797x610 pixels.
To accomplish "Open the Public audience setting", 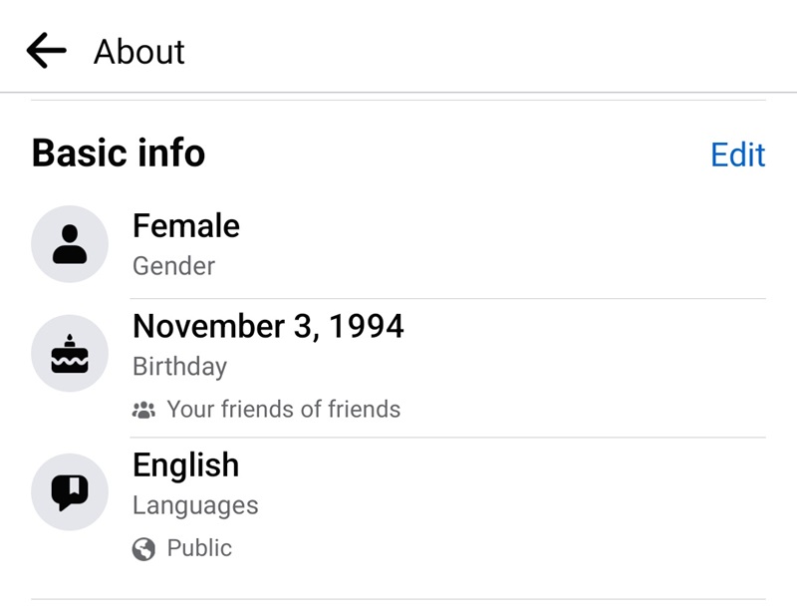I will coord(199,548).
